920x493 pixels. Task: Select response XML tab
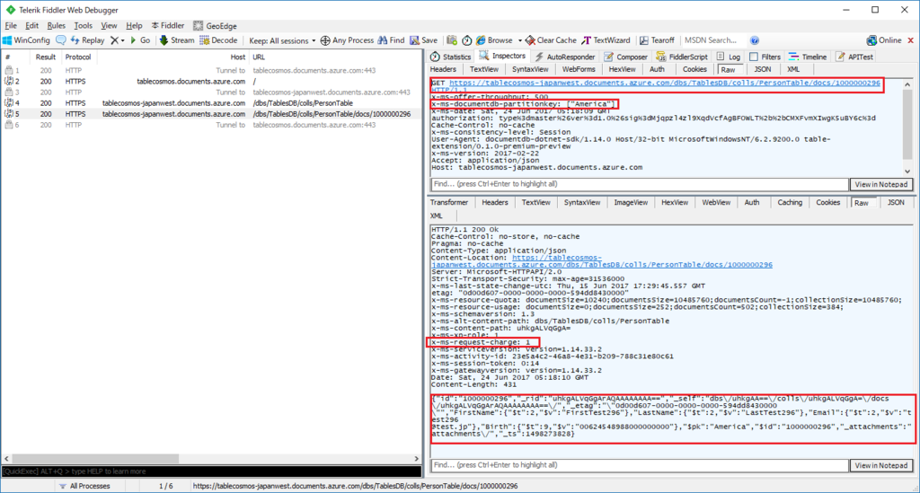pyautogui.click(x=437, y=216)
